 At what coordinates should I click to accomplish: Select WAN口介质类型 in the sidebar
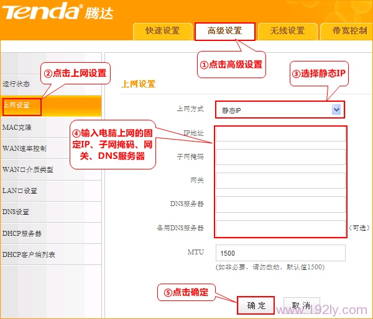[x=27, y=169]
